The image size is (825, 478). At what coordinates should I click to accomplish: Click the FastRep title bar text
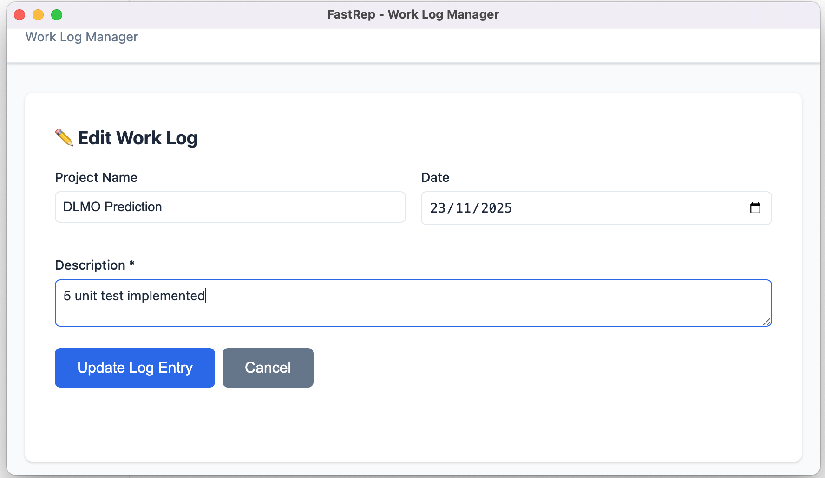(412, 14)
